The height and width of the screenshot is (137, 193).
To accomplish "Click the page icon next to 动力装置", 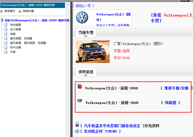I will pos(6,29).
